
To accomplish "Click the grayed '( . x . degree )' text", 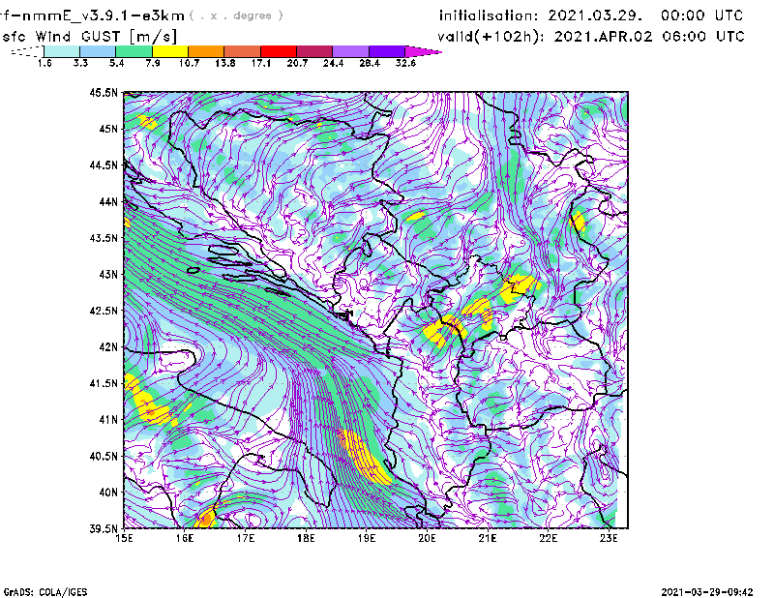I will pos(236,15).
